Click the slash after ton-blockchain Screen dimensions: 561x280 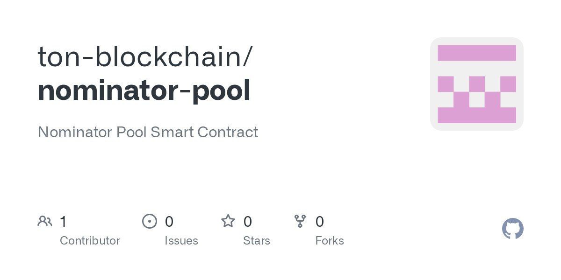click(248, 57)
